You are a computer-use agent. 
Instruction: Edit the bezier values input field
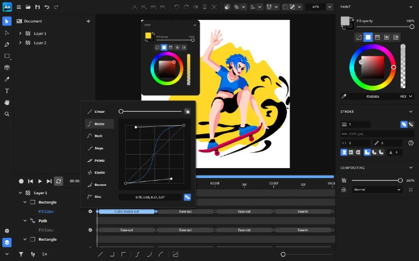tap(150, 197)
